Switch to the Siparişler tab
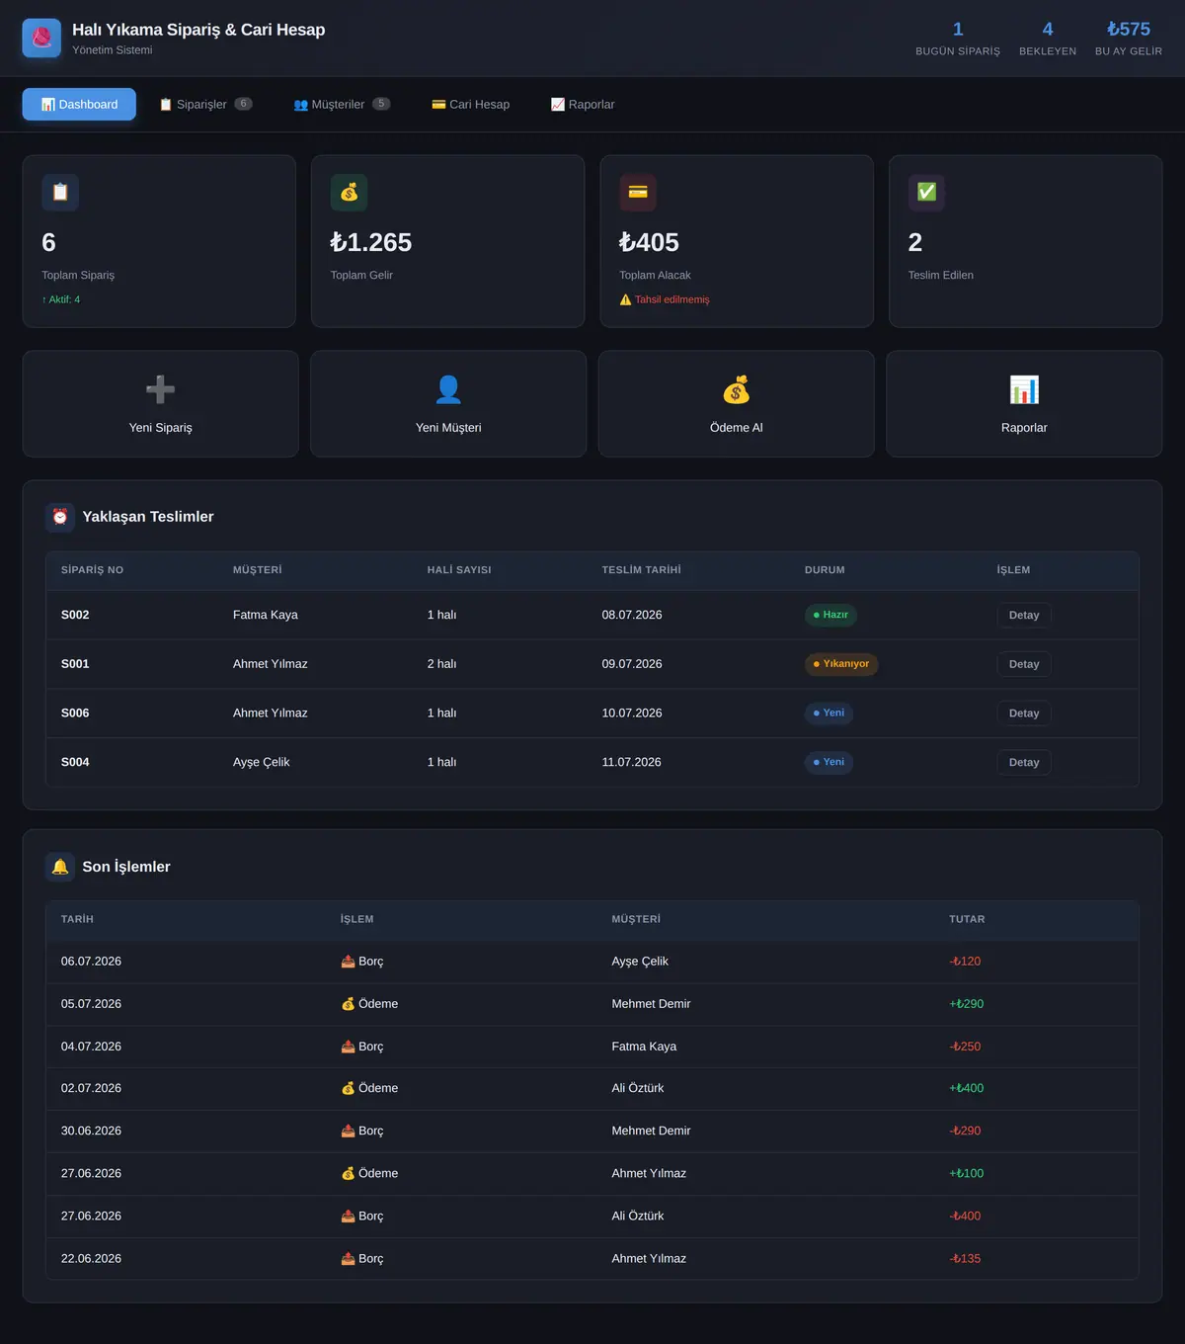Viewport: 1185px width, 1344px height. coord(205,104)
